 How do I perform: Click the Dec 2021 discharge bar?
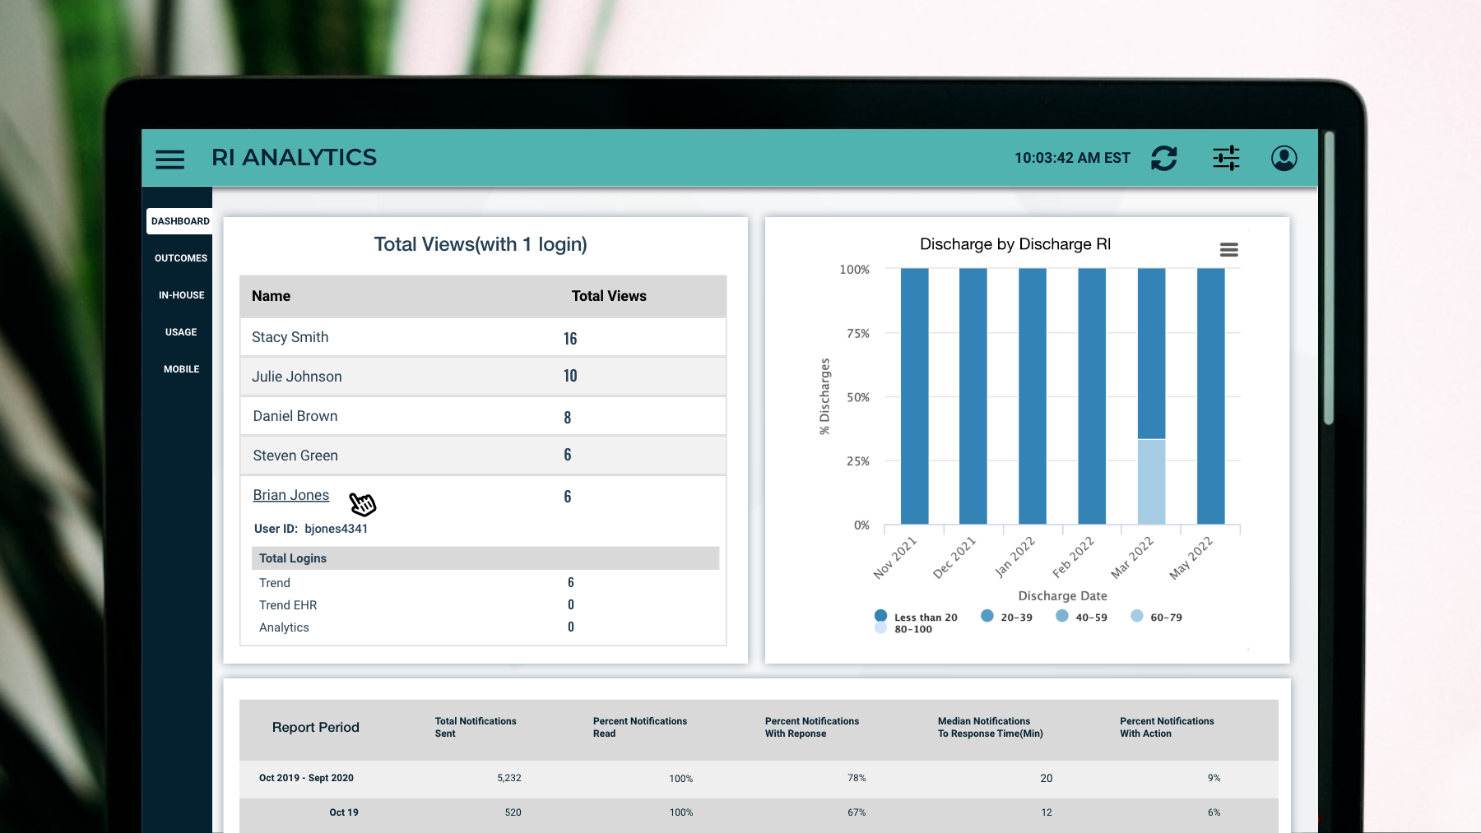[973, 396]
